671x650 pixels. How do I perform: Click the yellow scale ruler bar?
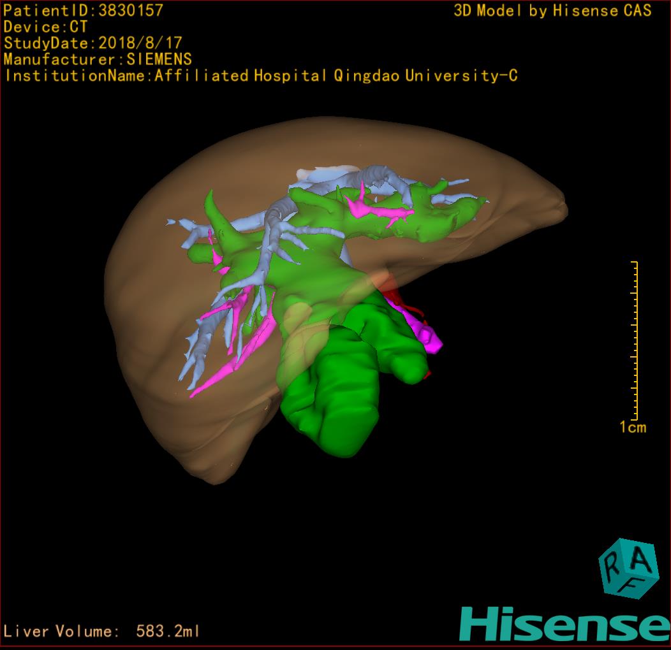(635, 340)
